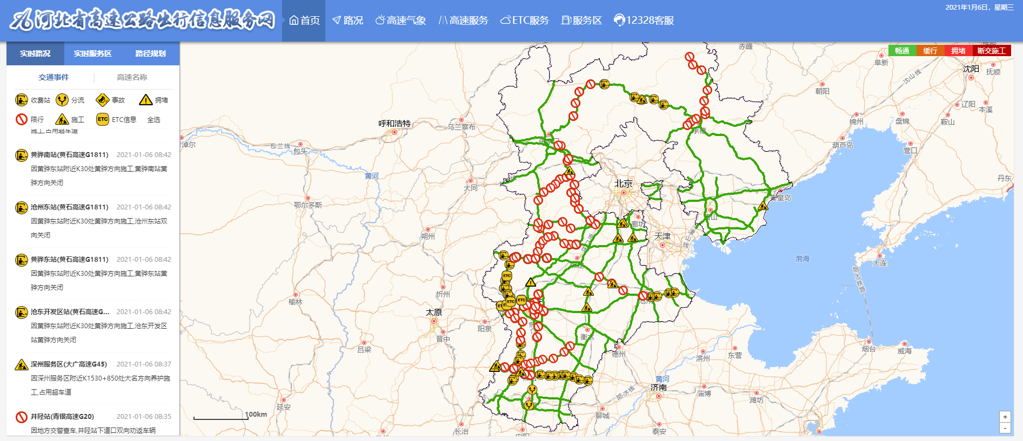The width and height of the screenshot is (1023, 441).
Task: Open the 沧东开发区站 event entry
Action: [x=70, y=312]
